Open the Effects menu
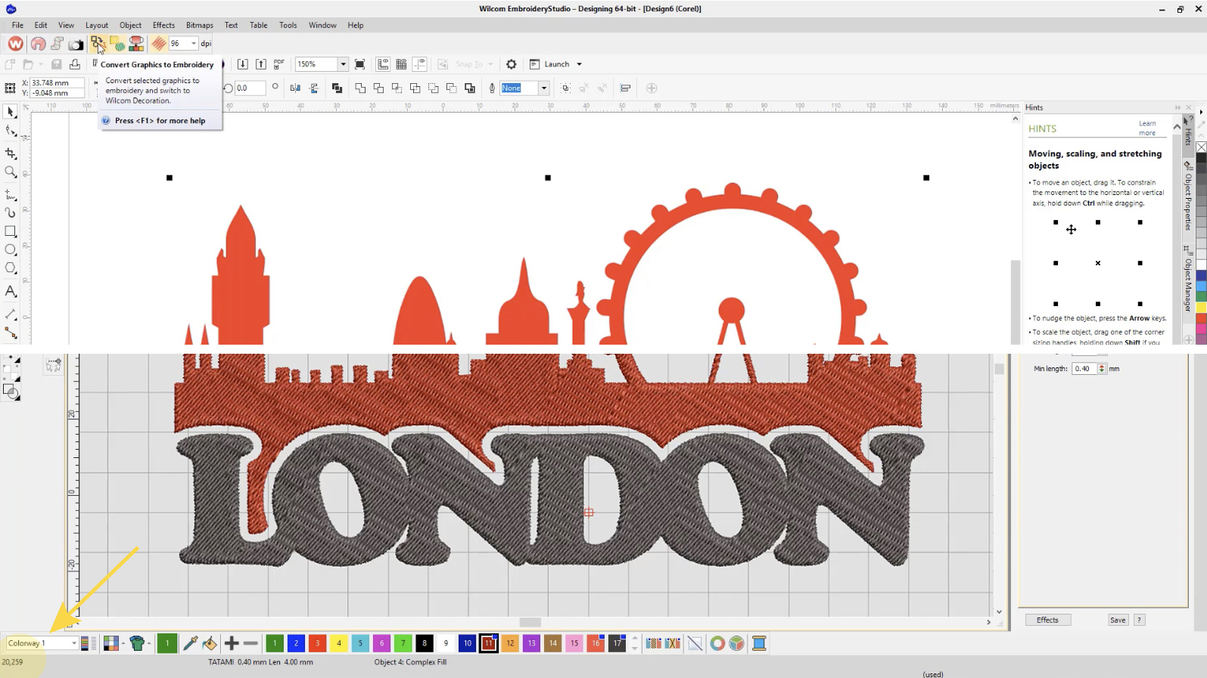 click(x=163, y=25)
